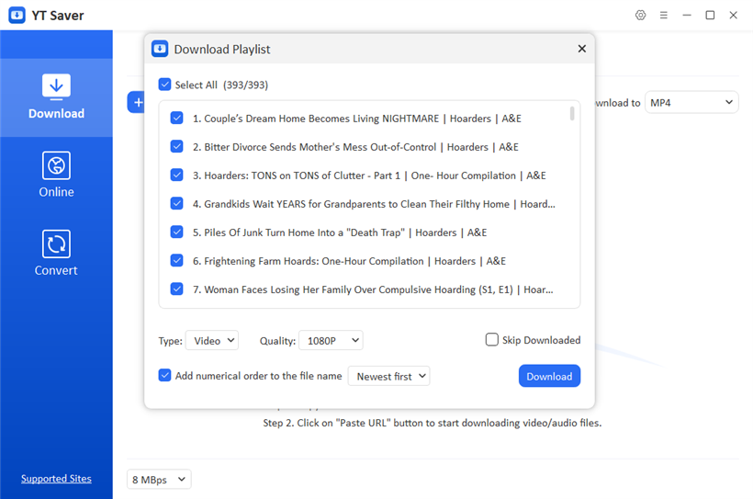Minimize the YT Saver window
The height and width of the screenshot is (499, 753).
[x=687, y=16]
